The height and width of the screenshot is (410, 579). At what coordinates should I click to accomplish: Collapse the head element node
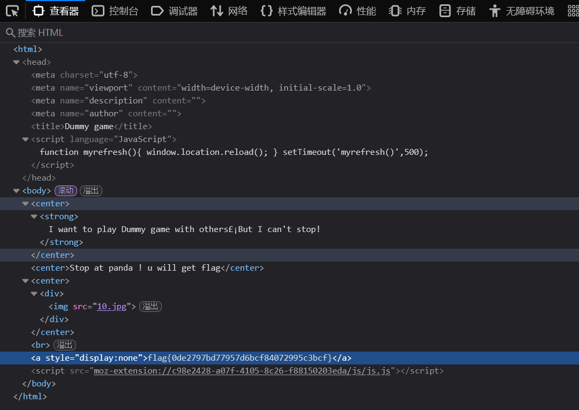16,62
